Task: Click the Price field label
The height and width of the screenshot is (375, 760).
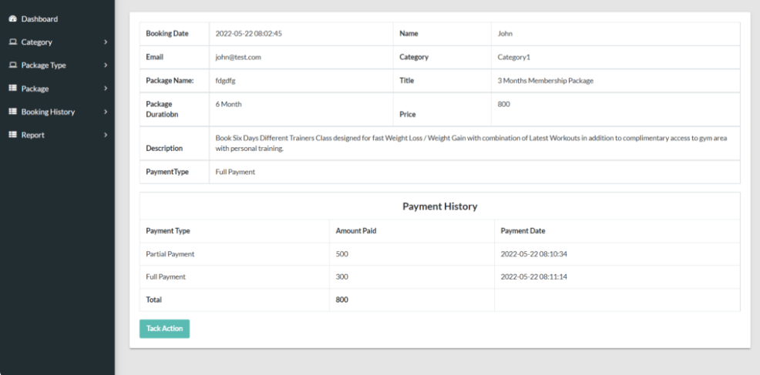Action: (408, 115)
